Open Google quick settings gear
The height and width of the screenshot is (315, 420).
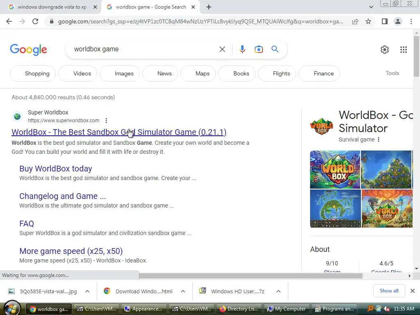point(385,50)
